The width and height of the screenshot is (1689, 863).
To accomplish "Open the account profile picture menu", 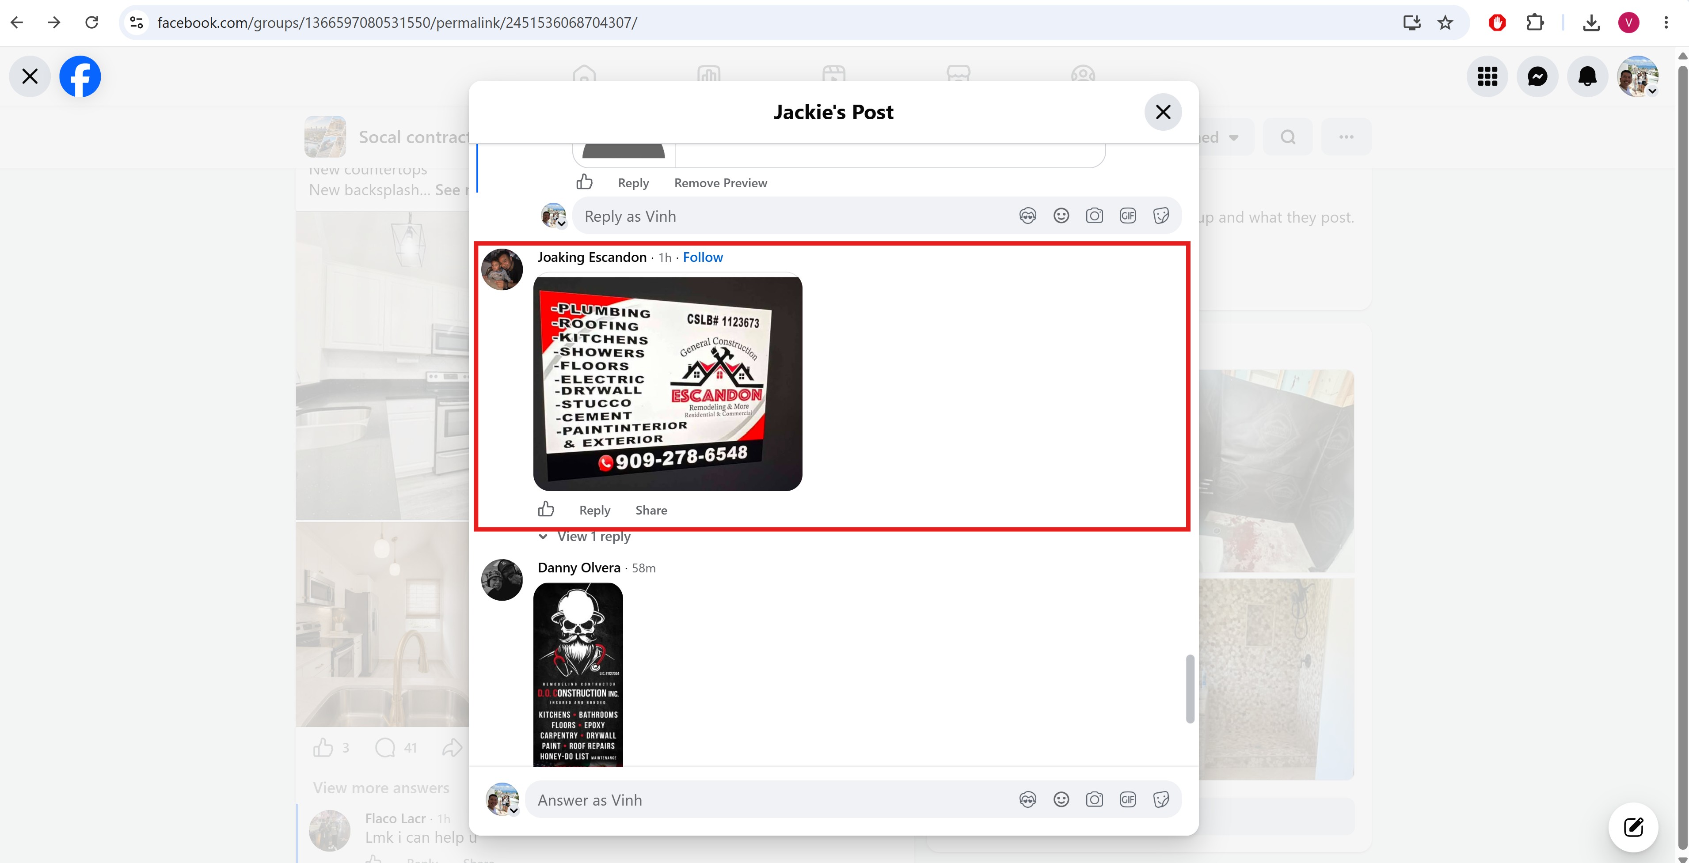I will tap(1638, 77).
